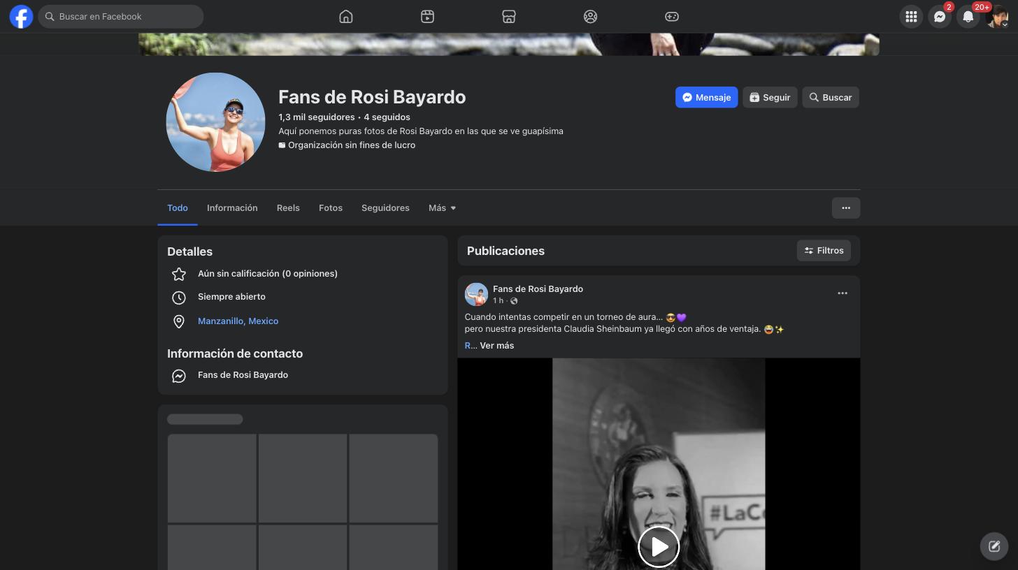This screenshot has height=570, width=1018.
Task: Open Fans de Rosi Bayardo contact entry
Action: pyautogui.click(x=243, y=375)
